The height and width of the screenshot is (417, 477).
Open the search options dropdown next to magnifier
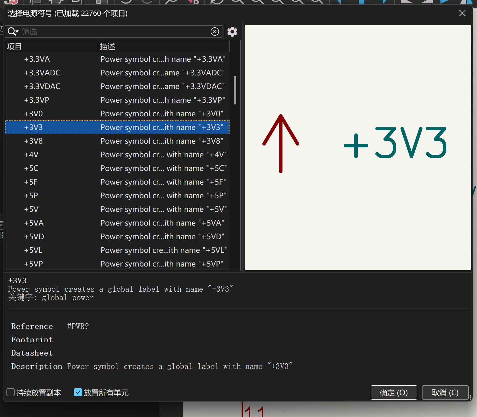[13, 31]
